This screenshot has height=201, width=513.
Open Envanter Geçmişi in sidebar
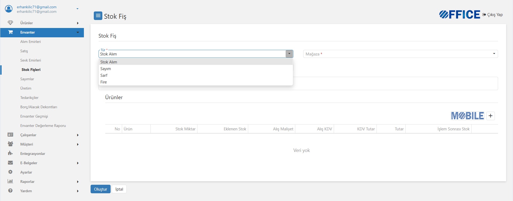[x=34, y=116]
